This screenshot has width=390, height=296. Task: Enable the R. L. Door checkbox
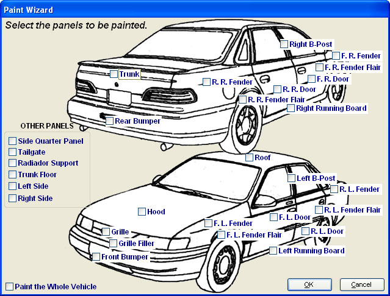point(305,231)
